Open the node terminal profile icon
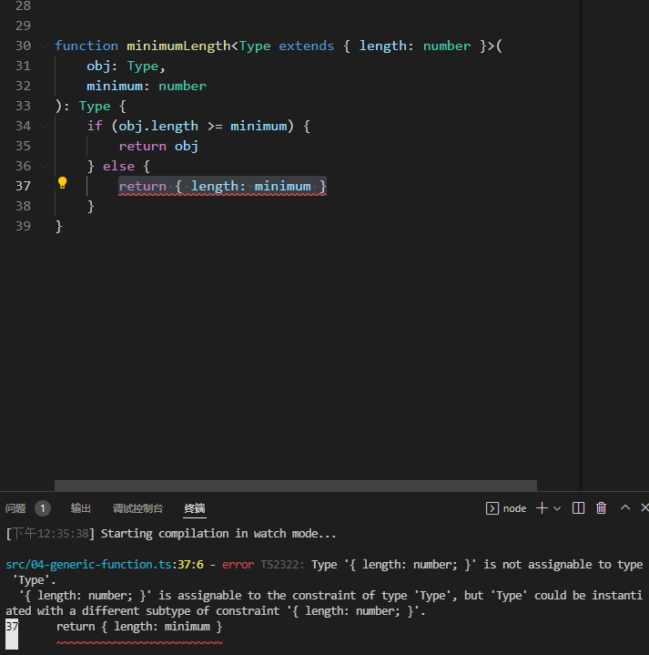649x655 pixels. click(x=492, y=508)
